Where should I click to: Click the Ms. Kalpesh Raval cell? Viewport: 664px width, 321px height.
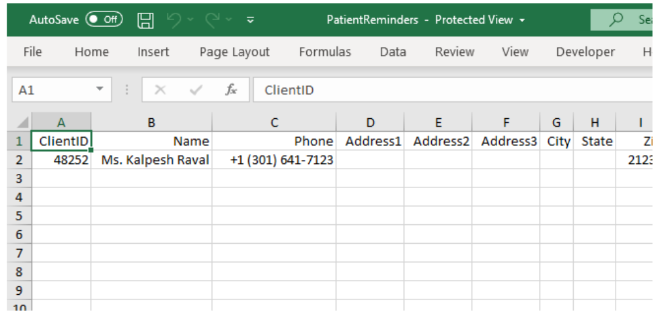tap(151, 160)
